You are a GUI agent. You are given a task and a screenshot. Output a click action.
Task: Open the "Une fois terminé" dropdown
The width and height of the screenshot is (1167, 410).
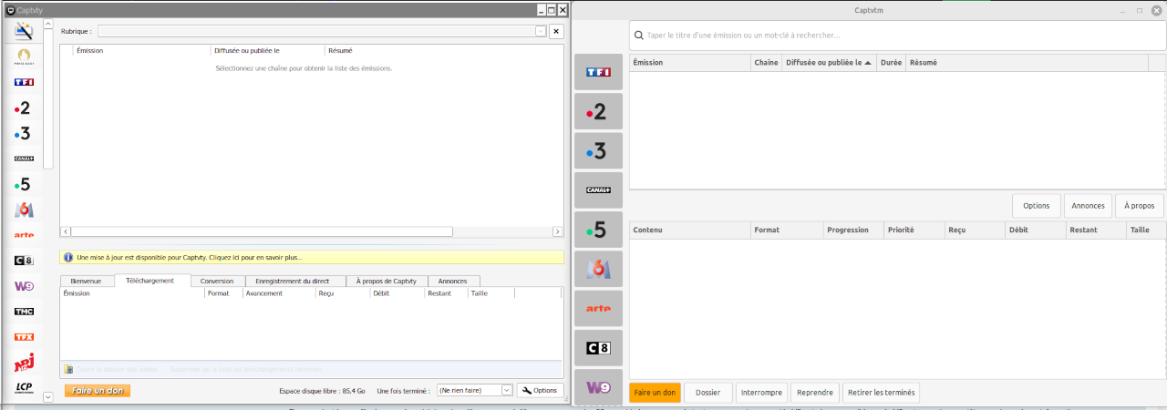click(x=507, y=390)
